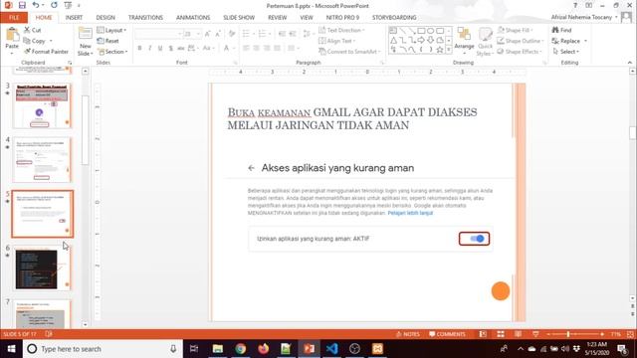The width and height of the screenshot is (637, 358).
Task: Click the Find button
Action: [x=561, y=30]
